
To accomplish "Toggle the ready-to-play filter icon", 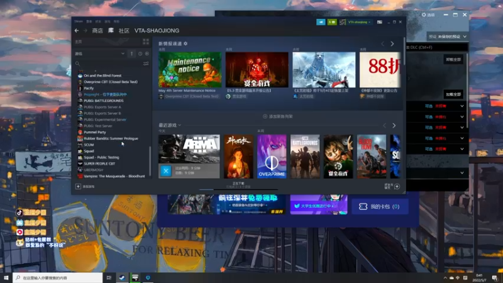I will click(147, 53).
